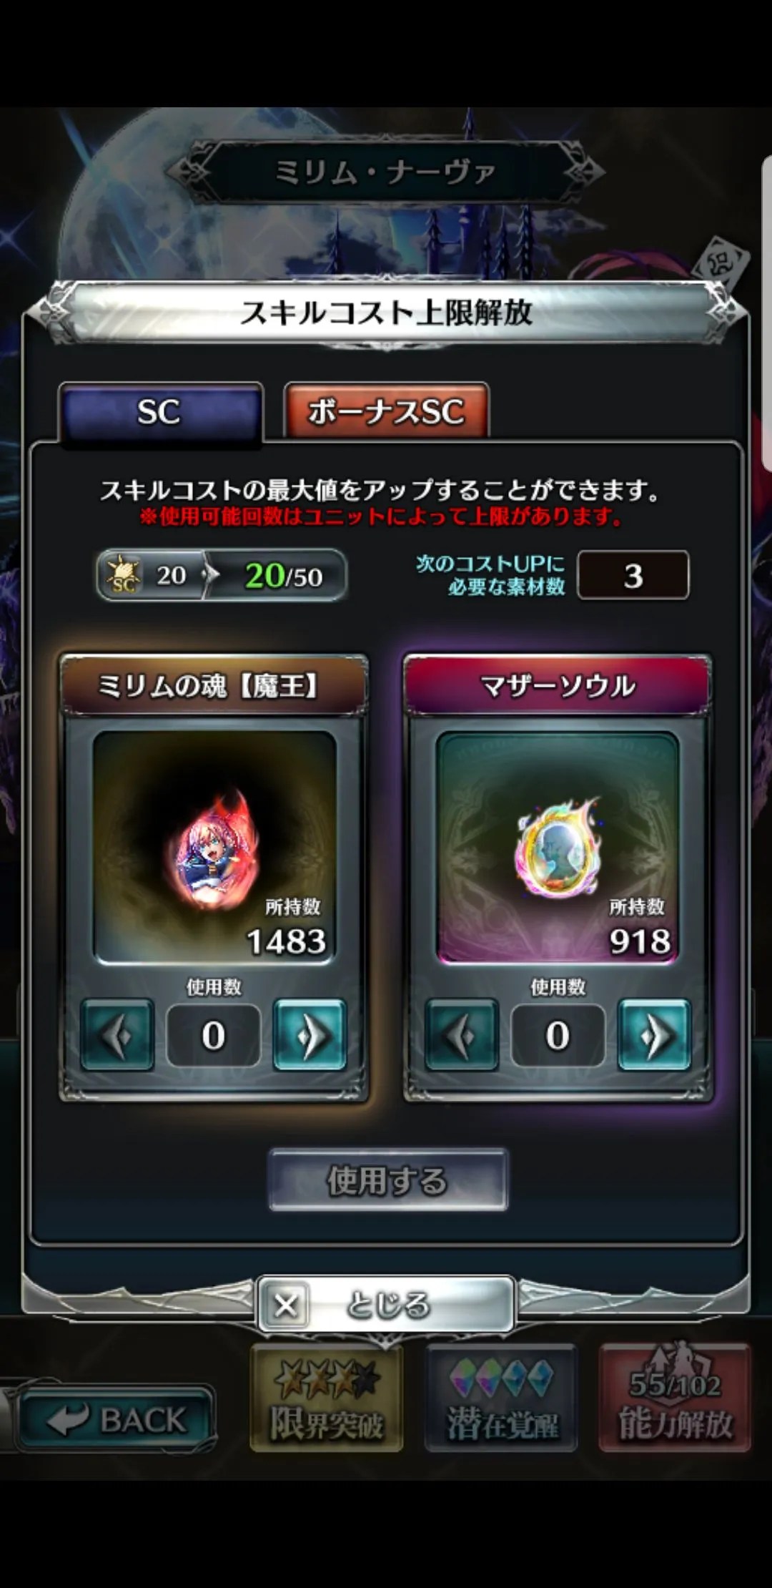Screen dimensions: 772x1588
Task: Close dialog with とじる button
Action: click(386, 1305)
